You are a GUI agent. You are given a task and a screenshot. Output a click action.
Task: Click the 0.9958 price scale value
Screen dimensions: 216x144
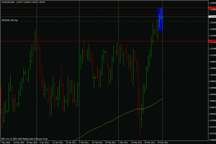213,88
